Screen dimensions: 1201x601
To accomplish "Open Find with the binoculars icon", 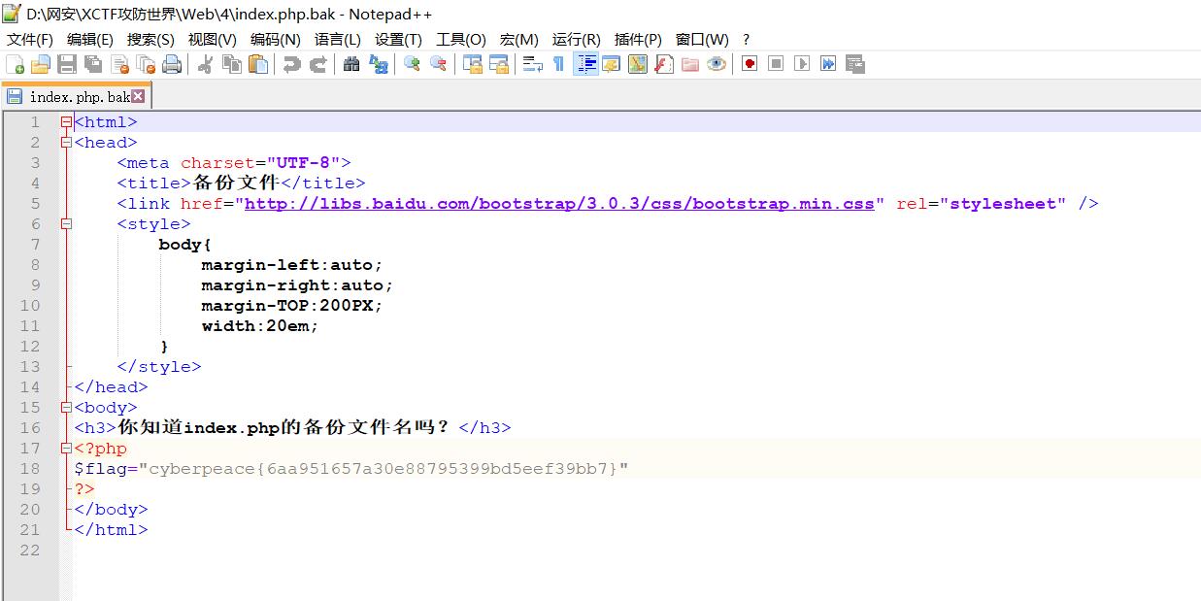I will [351, 64].
